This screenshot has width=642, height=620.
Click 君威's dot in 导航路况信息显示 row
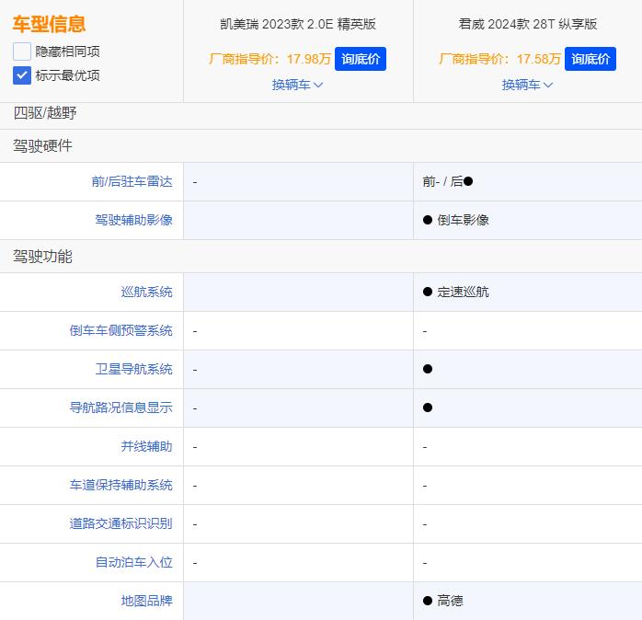pyautogui.click(x=428, y=408)
